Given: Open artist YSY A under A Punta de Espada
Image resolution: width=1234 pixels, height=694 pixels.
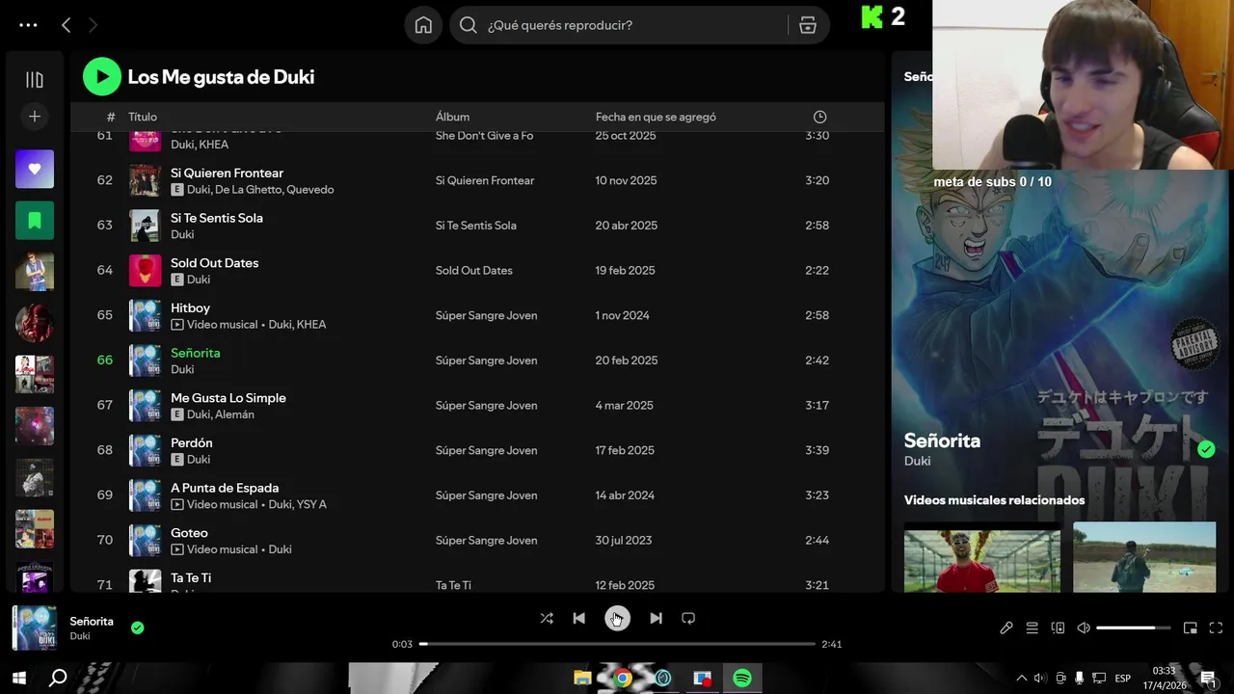Looking at the screenshot, I should click(x=311, y=504).
